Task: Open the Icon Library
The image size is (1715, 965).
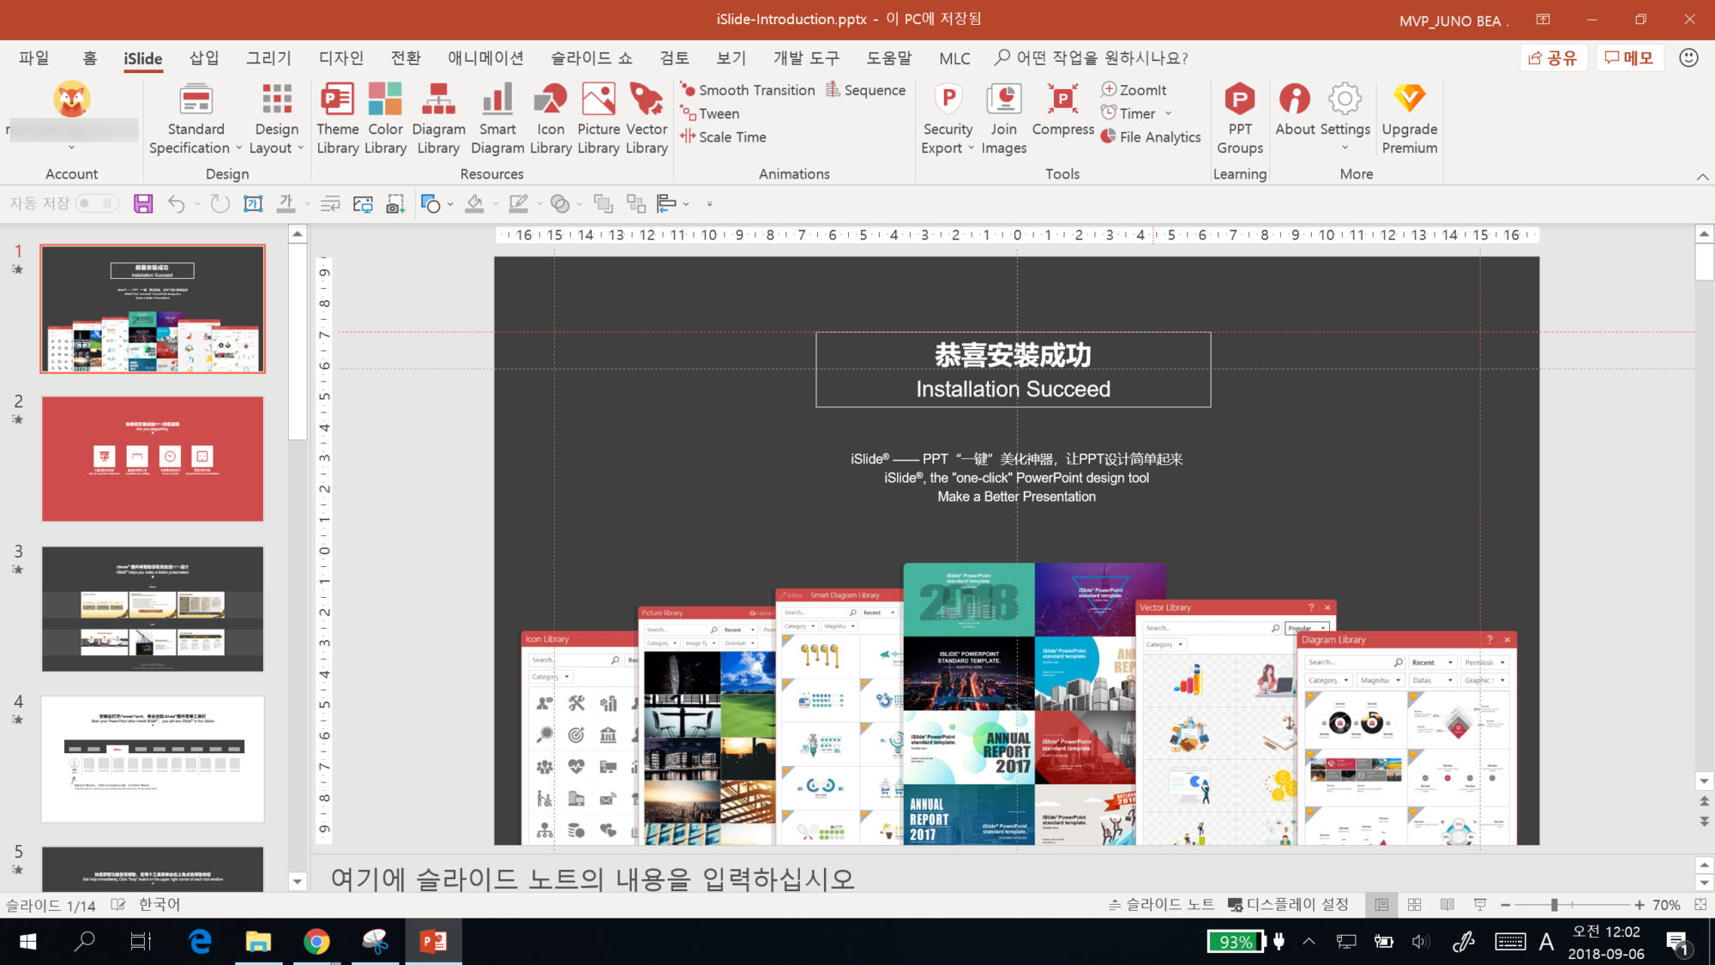Action: [551, 119]
